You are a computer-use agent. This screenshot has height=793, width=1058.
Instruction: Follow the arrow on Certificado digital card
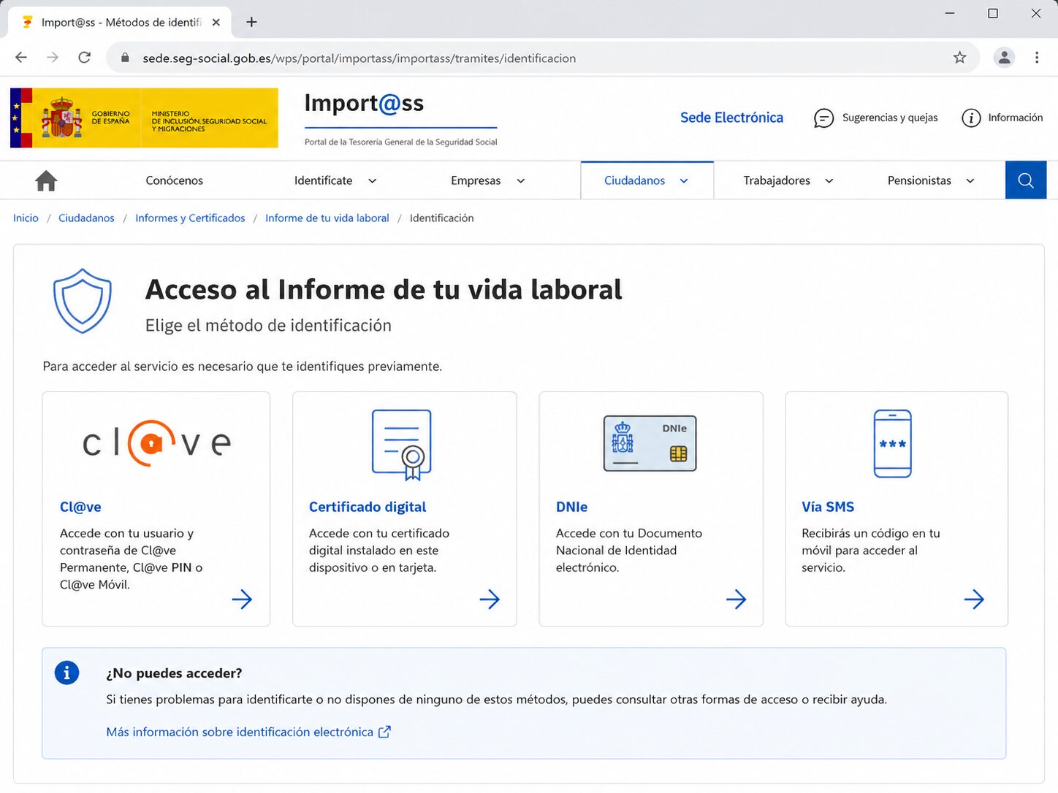coord(490,599)
